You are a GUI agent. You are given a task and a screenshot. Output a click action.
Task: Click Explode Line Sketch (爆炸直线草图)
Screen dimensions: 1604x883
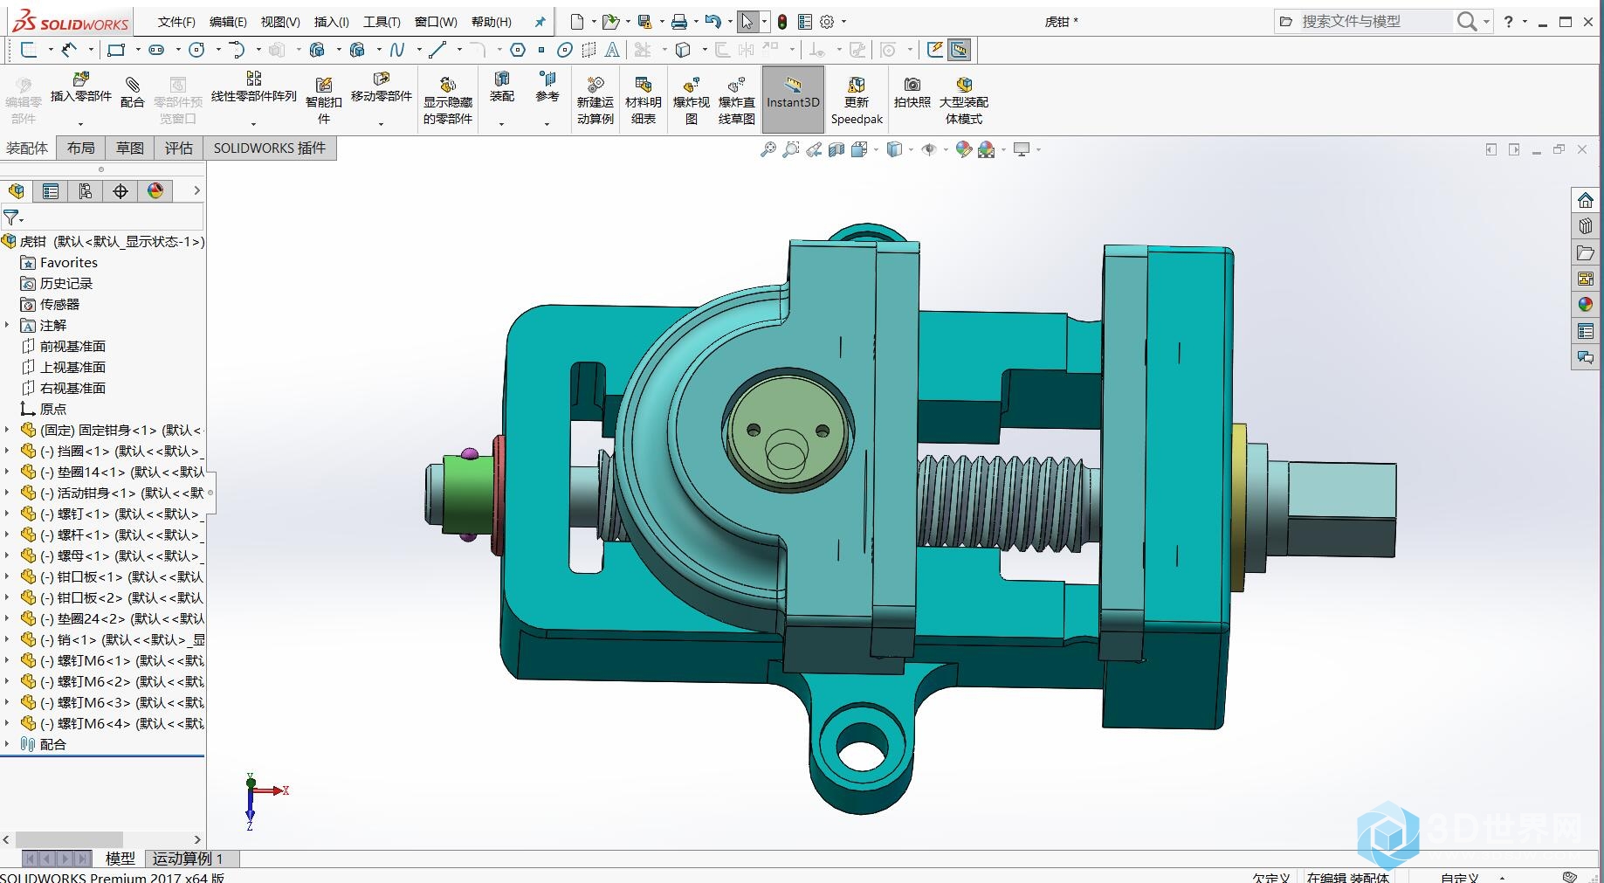[736, 100]
